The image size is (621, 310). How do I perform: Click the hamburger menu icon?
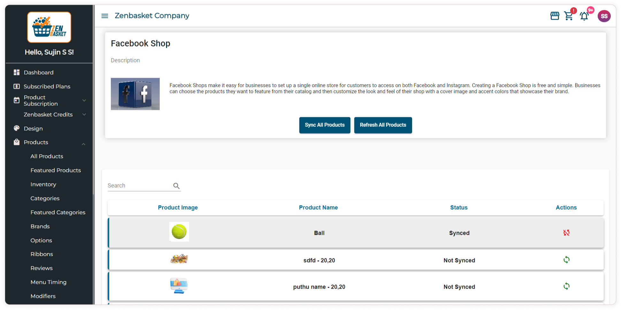105,16
